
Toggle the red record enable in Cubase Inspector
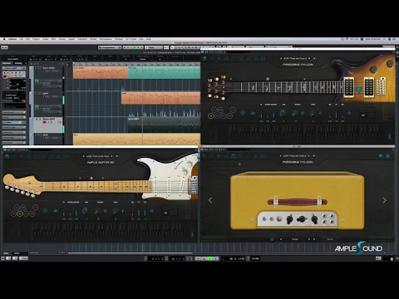pyautogui.click(x=5, y=76)
